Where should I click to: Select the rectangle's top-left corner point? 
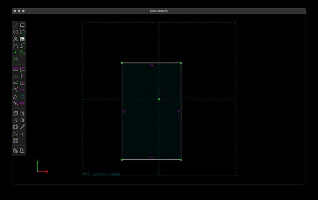click(x=122, y=63)
